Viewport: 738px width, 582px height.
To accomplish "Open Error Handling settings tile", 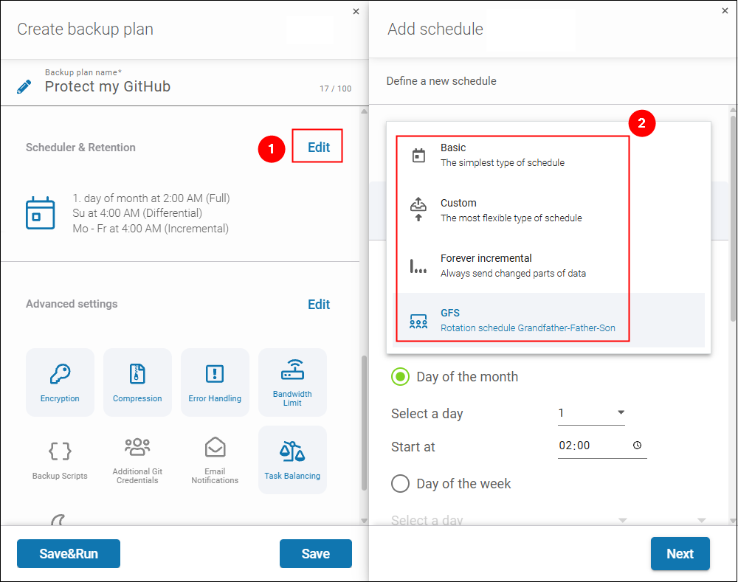I will click(x=215, y=382).
